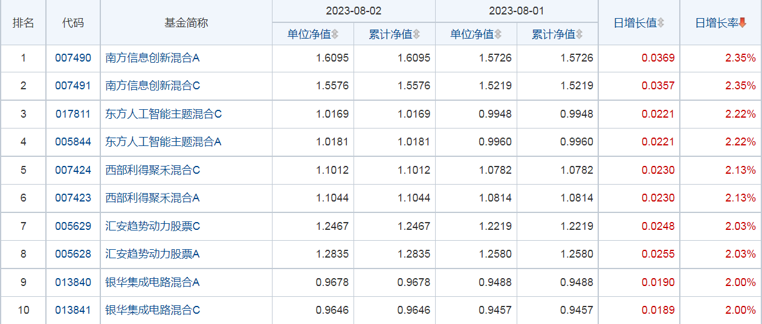This screenshot has width=762, height=324.
Task: Open fund code 005844 link
Action: (x=73, y=142)
